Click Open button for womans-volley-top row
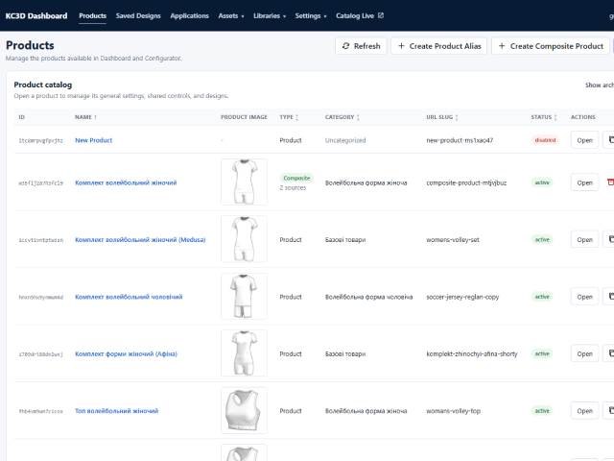 pyautogui.click(x=584, y=411)
